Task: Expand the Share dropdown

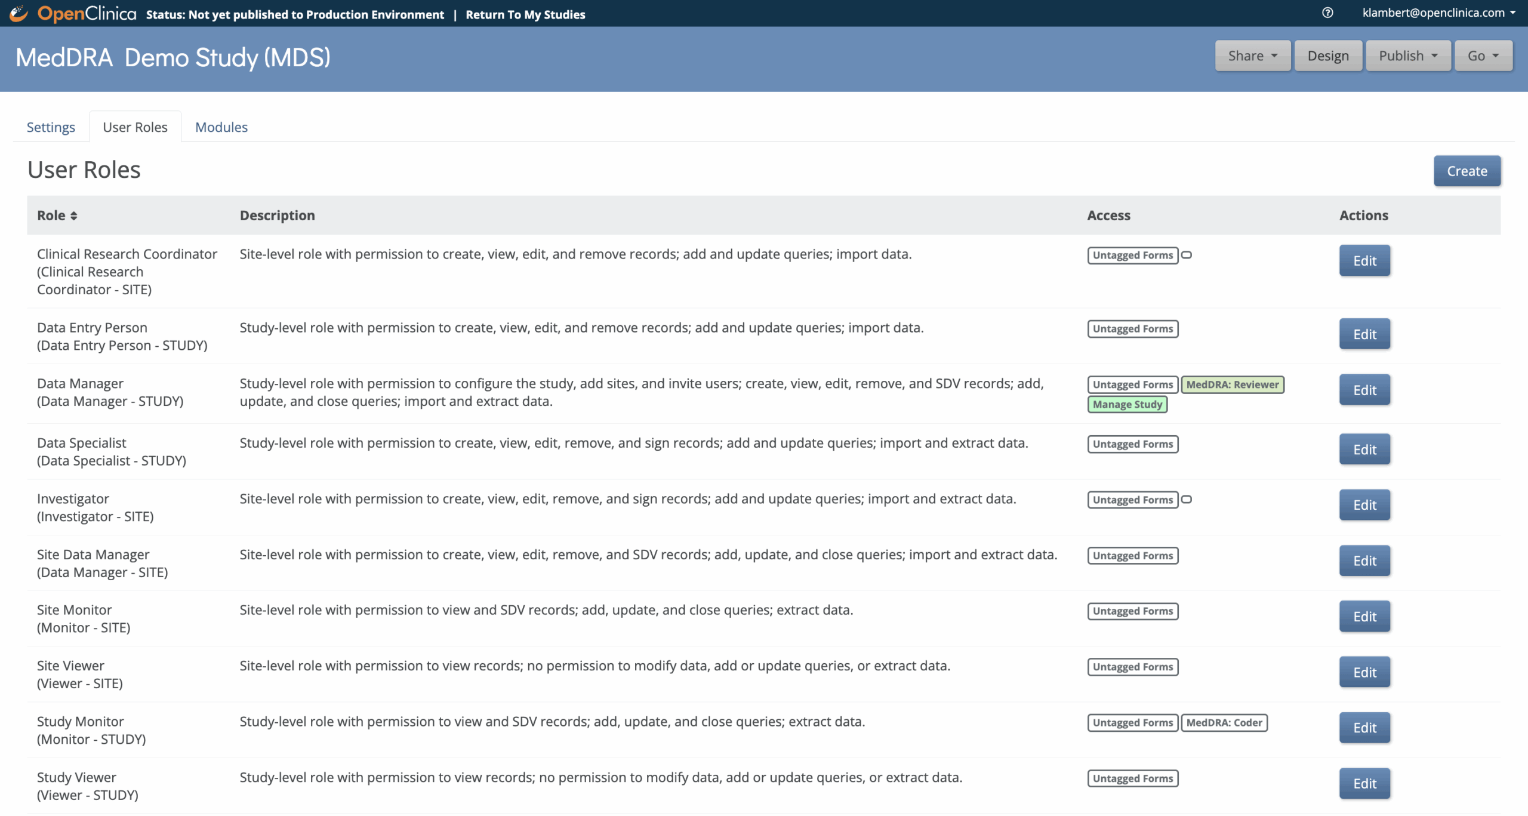Action: point(1252,56)
